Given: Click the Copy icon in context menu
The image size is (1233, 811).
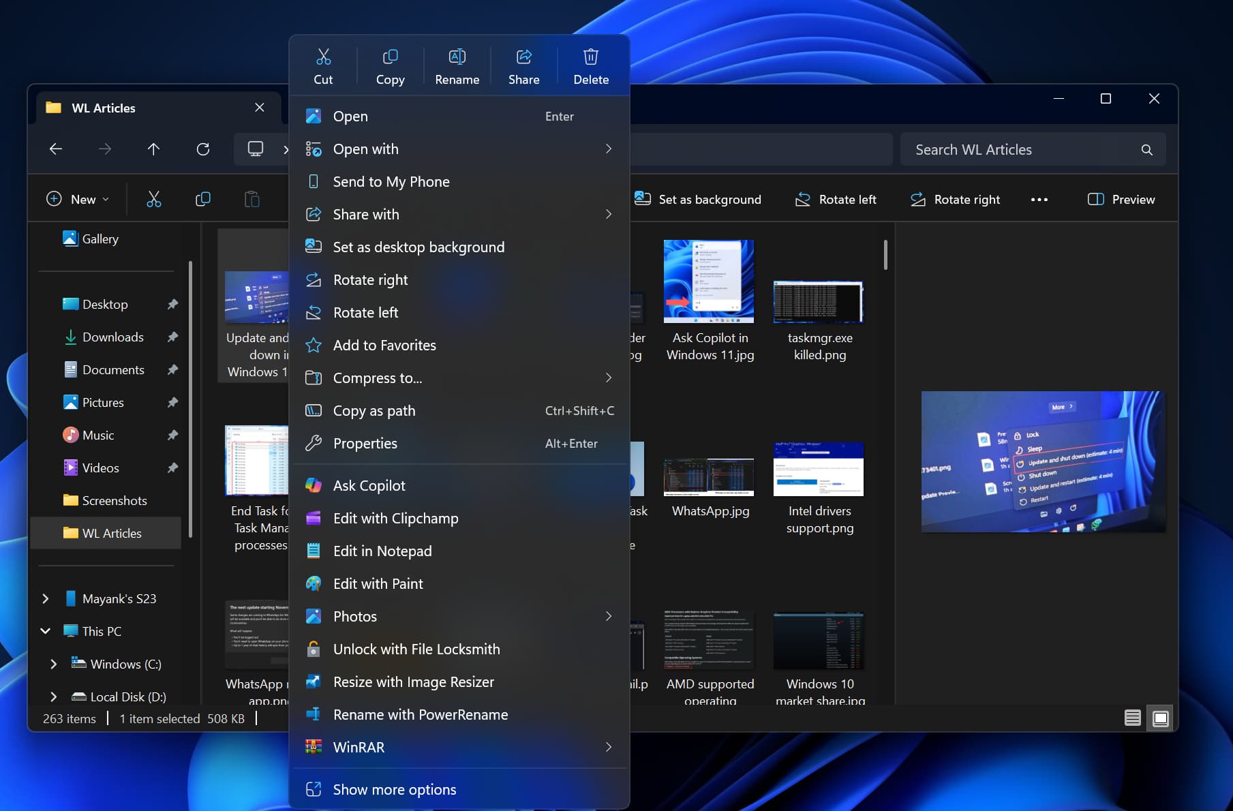Looking at the screenshot, I should (390, 66).
